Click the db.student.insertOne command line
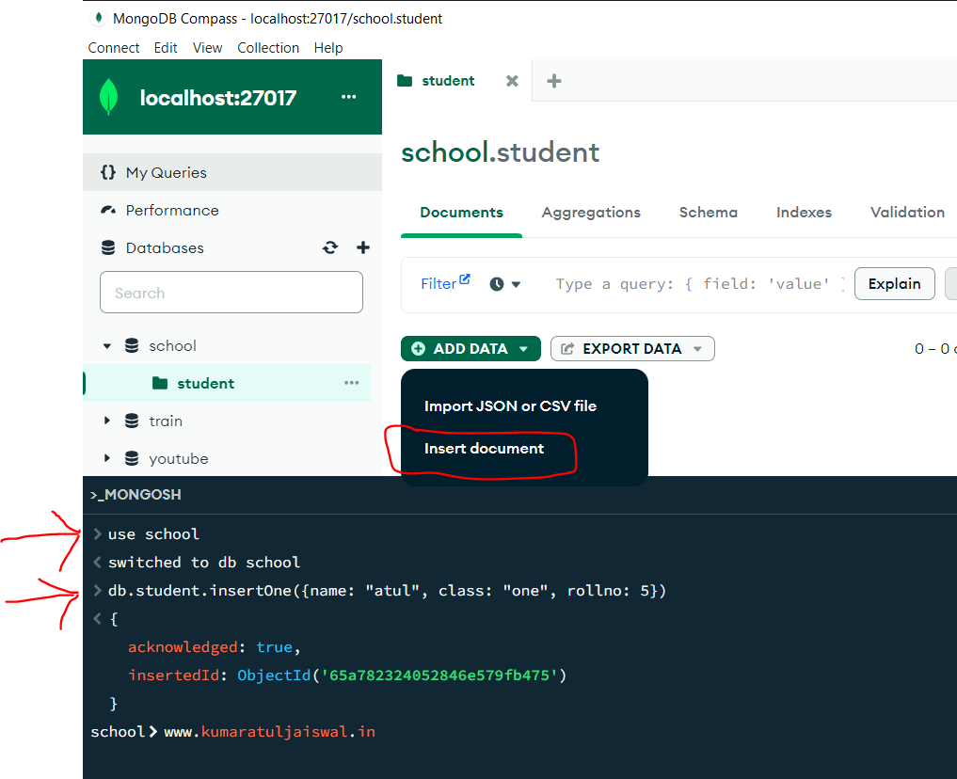The width and height of the screenshot is (957, 779). pos(387,591)
